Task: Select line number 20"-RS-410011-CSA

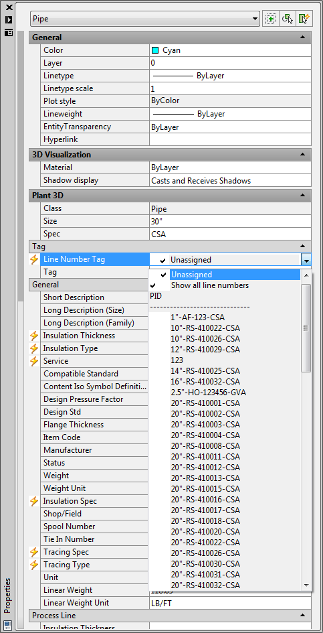Action: (205, 457)
